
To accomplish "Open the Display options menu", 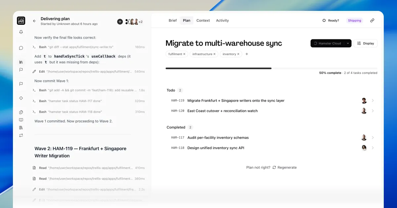I will tap(366, 43).
